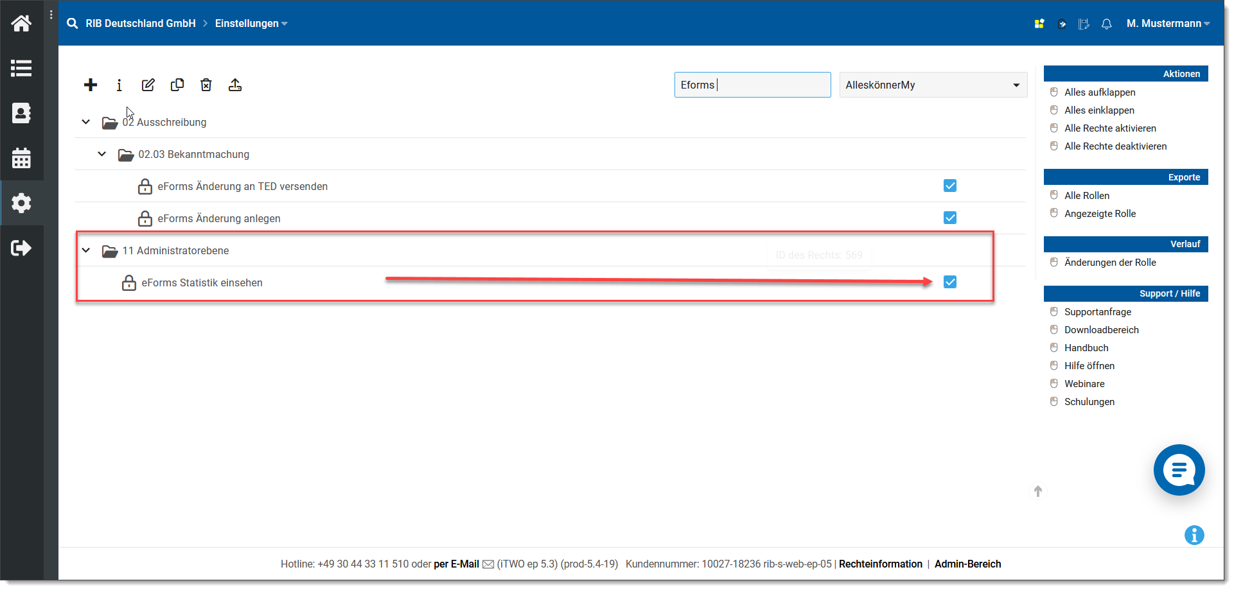Uncheck eForms Änderung anlegen right

[950, 218]
